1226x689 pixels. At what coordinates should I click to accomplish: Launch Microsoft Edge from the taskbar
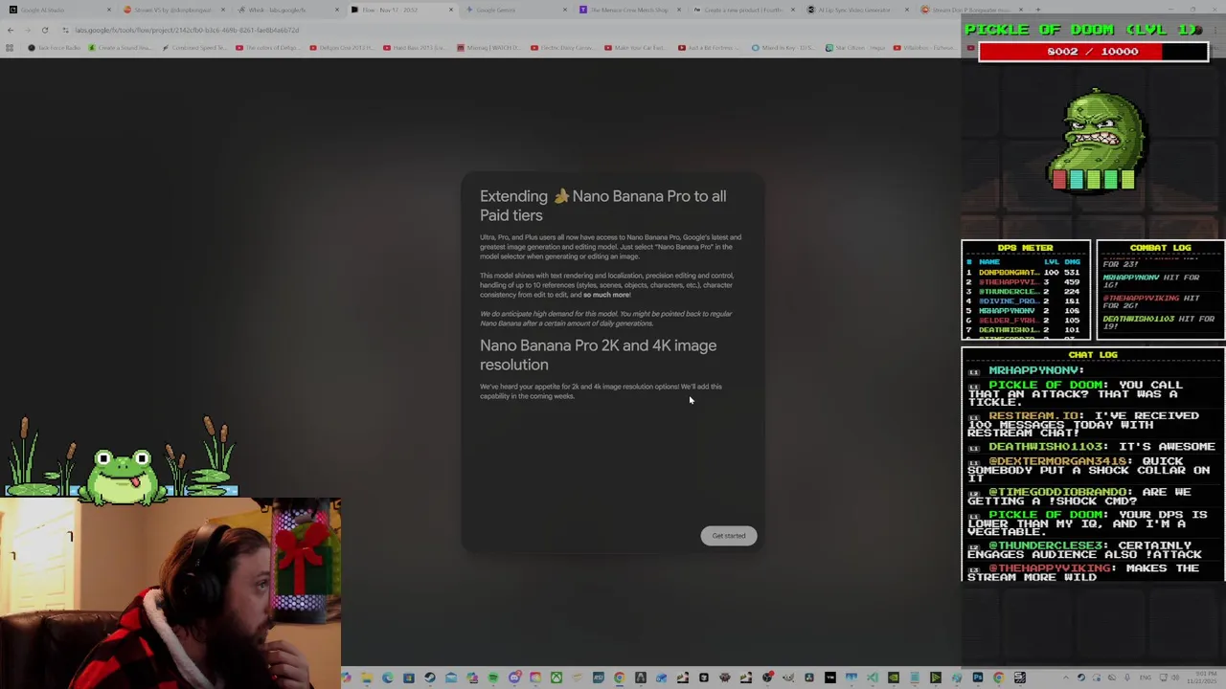388,678
